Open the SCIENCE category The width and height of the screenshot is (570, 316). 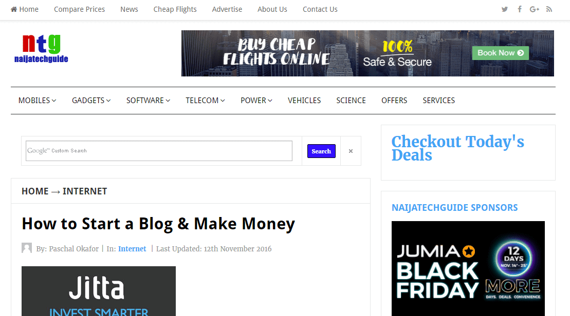[351, 101]
